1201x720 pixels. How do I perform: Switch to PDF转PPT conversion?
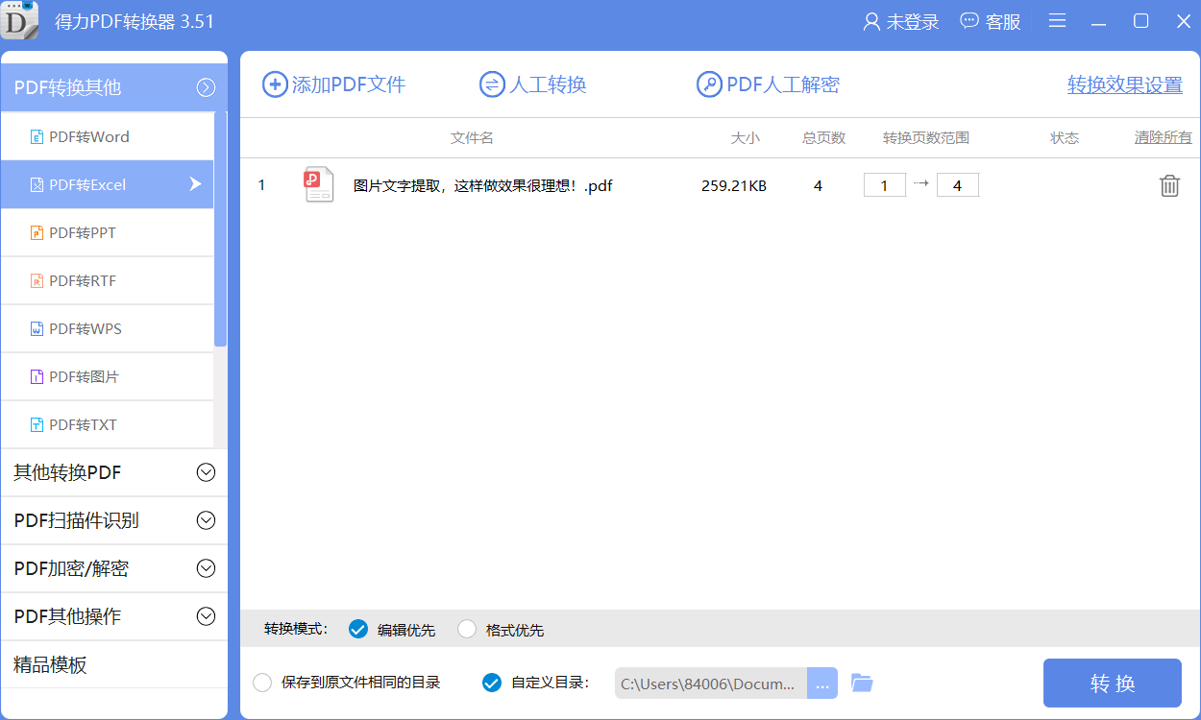(x=107, y=232)
